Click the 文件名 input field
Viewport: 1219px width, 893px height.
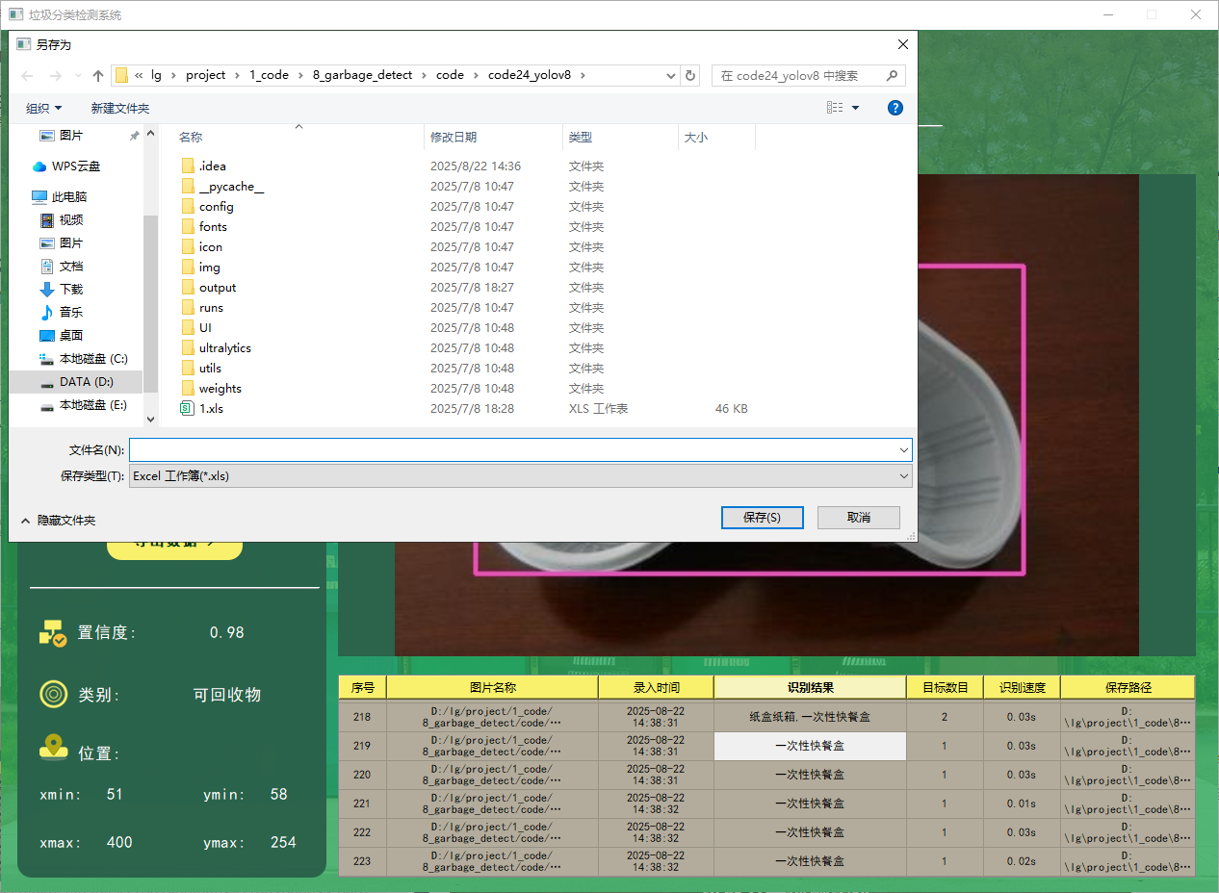513,449
